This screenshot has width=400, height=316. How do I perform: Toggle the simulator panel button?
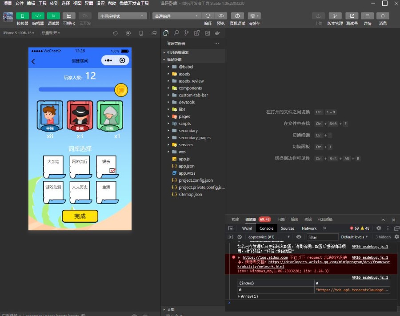[23, 16]
